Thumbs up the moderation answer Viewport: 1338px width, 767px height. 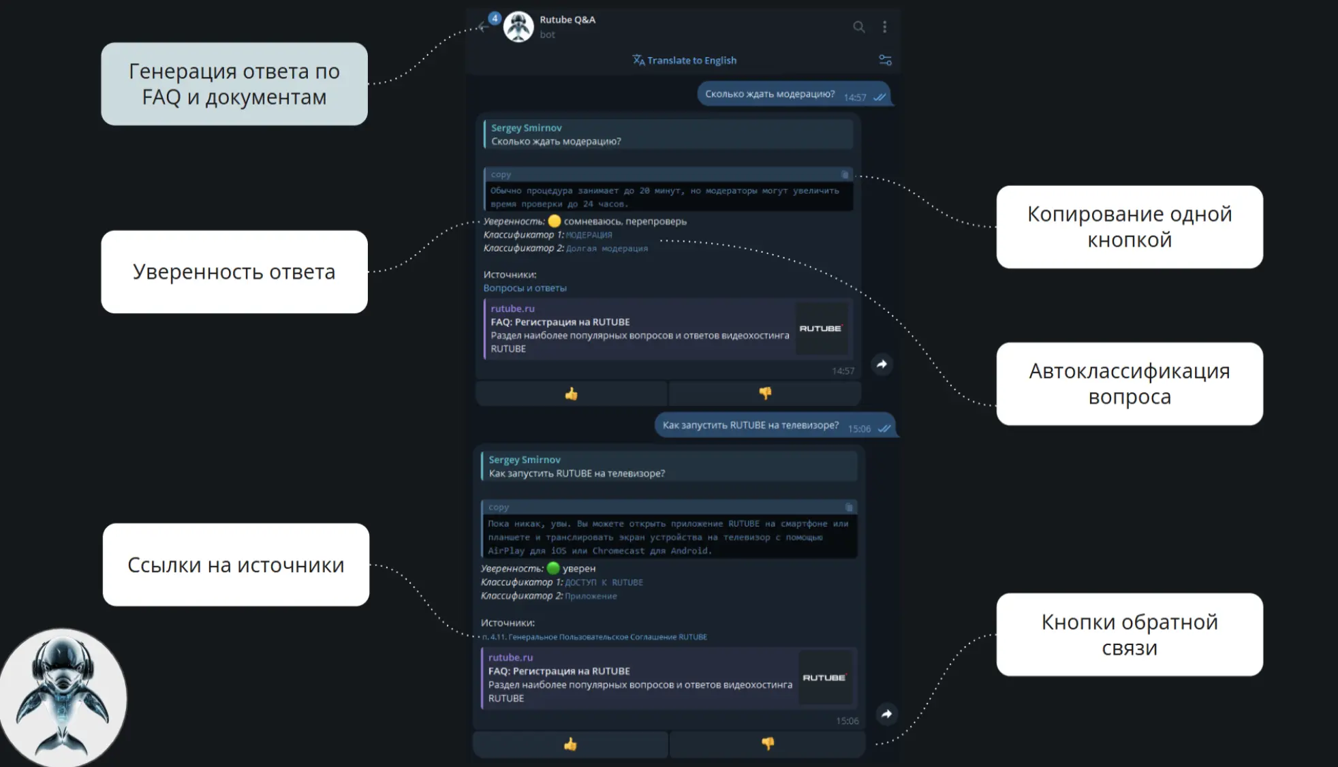(x=571, y=394)
